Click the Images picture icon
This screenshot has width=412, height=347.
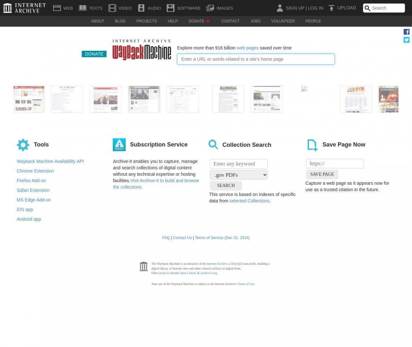[210, 8]
